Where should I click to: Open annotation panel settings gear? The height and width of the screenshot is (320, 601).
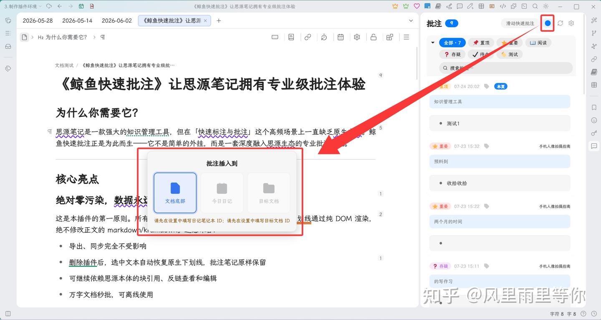(x=571, y=23)
